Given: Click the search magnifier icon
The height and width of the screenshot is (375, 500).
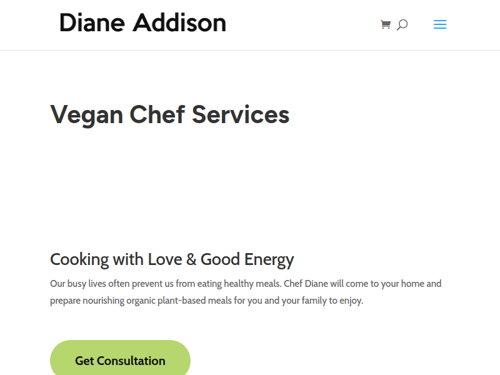Looking at the screenshot, I should click(x=402, y=25).
